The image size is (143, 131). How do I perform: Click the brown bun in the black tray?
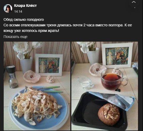point(109,114)
